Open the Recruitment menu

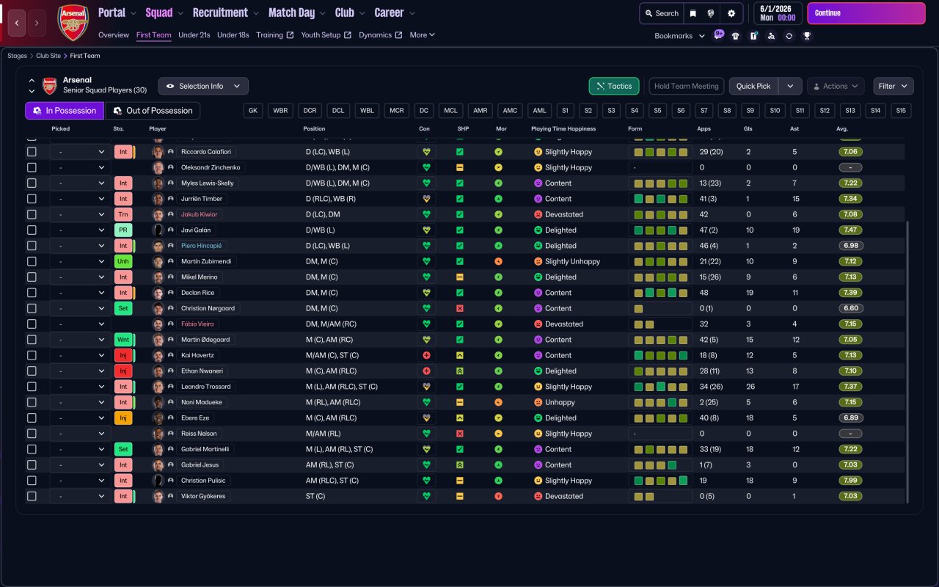click(225, 12)
